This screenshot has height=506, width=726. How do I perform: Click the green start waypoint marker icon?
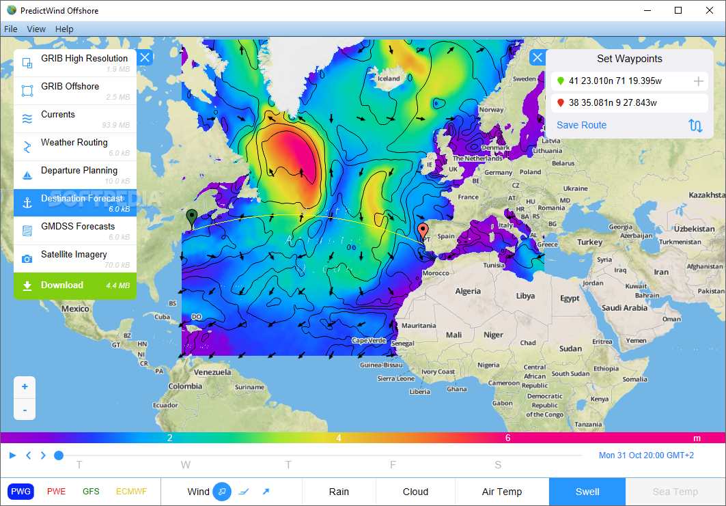pos(560,81)
